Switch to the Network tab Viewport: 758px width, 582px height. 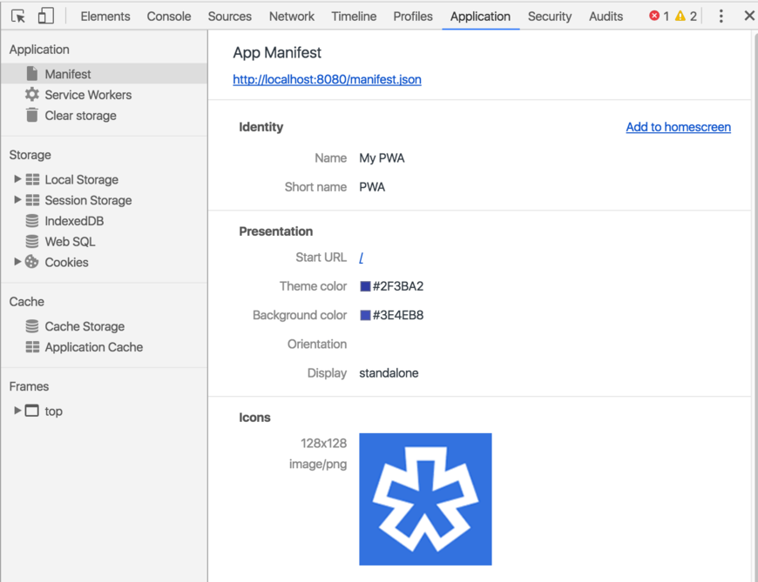tap(292, 16)
